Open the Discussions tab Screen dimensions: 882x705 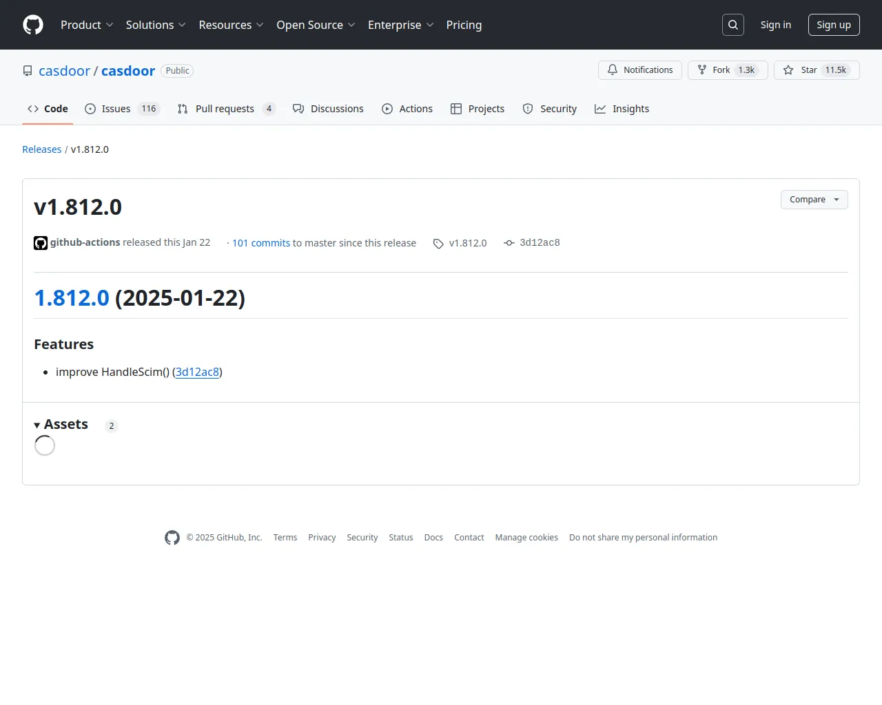(x=328, y=109)
